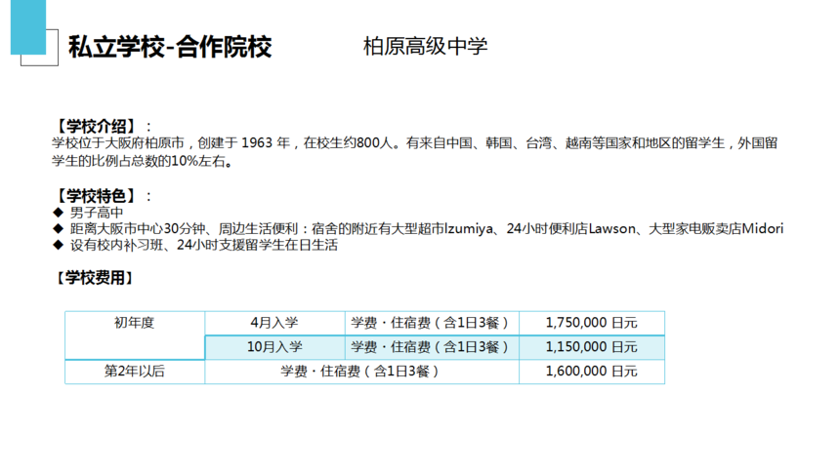Select the 【学校特色】 heading

(x=97, y=196)
